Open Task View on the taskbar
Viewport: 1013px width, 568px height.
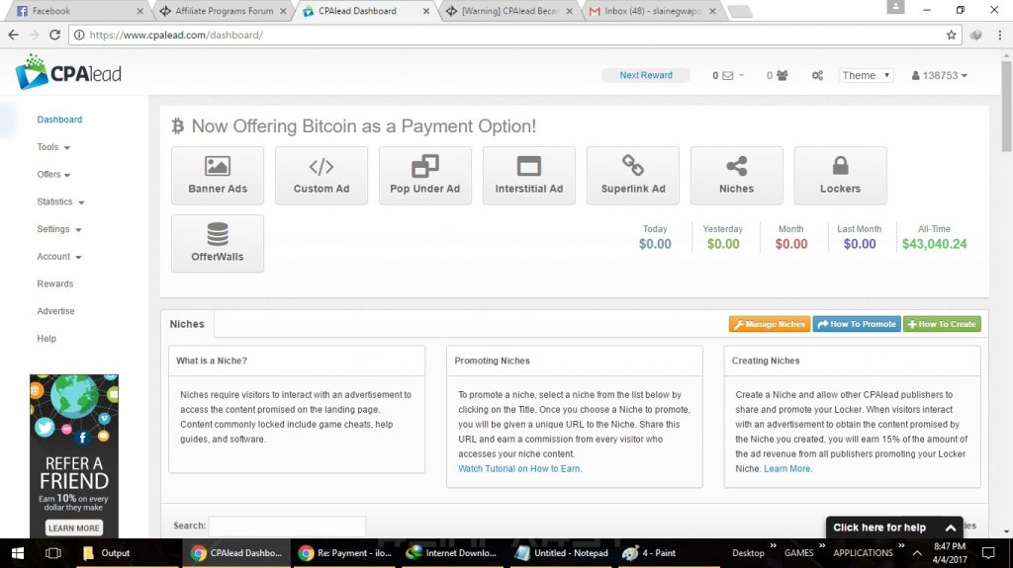click(x=53, y=553)
